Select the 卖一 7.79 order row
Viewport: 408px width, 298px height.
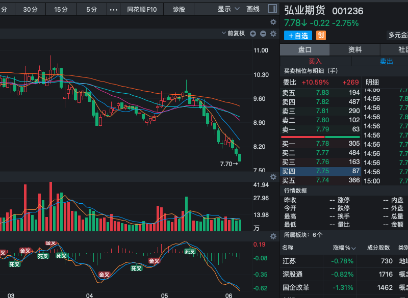[x=321, y=129]
